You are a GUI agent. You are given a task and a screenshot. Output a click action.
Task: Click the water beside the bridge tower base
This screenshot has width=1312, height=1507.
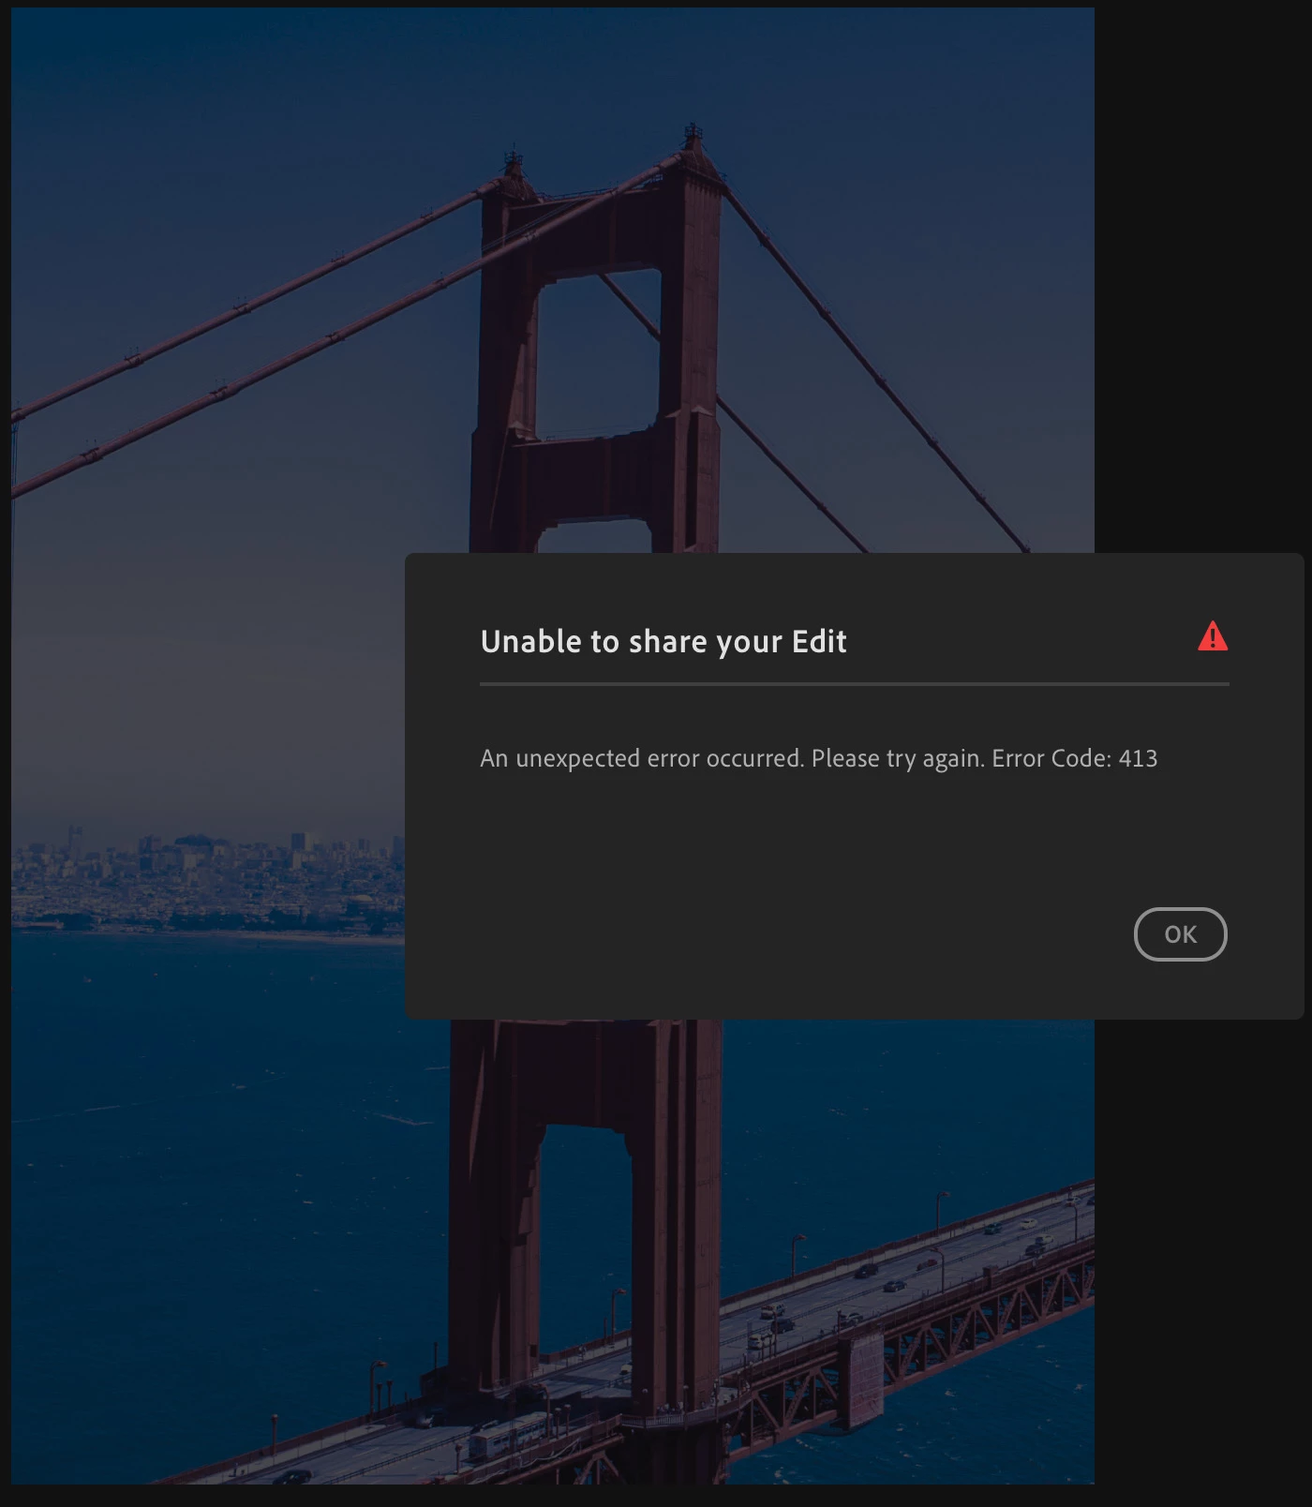pos(234,1125)
